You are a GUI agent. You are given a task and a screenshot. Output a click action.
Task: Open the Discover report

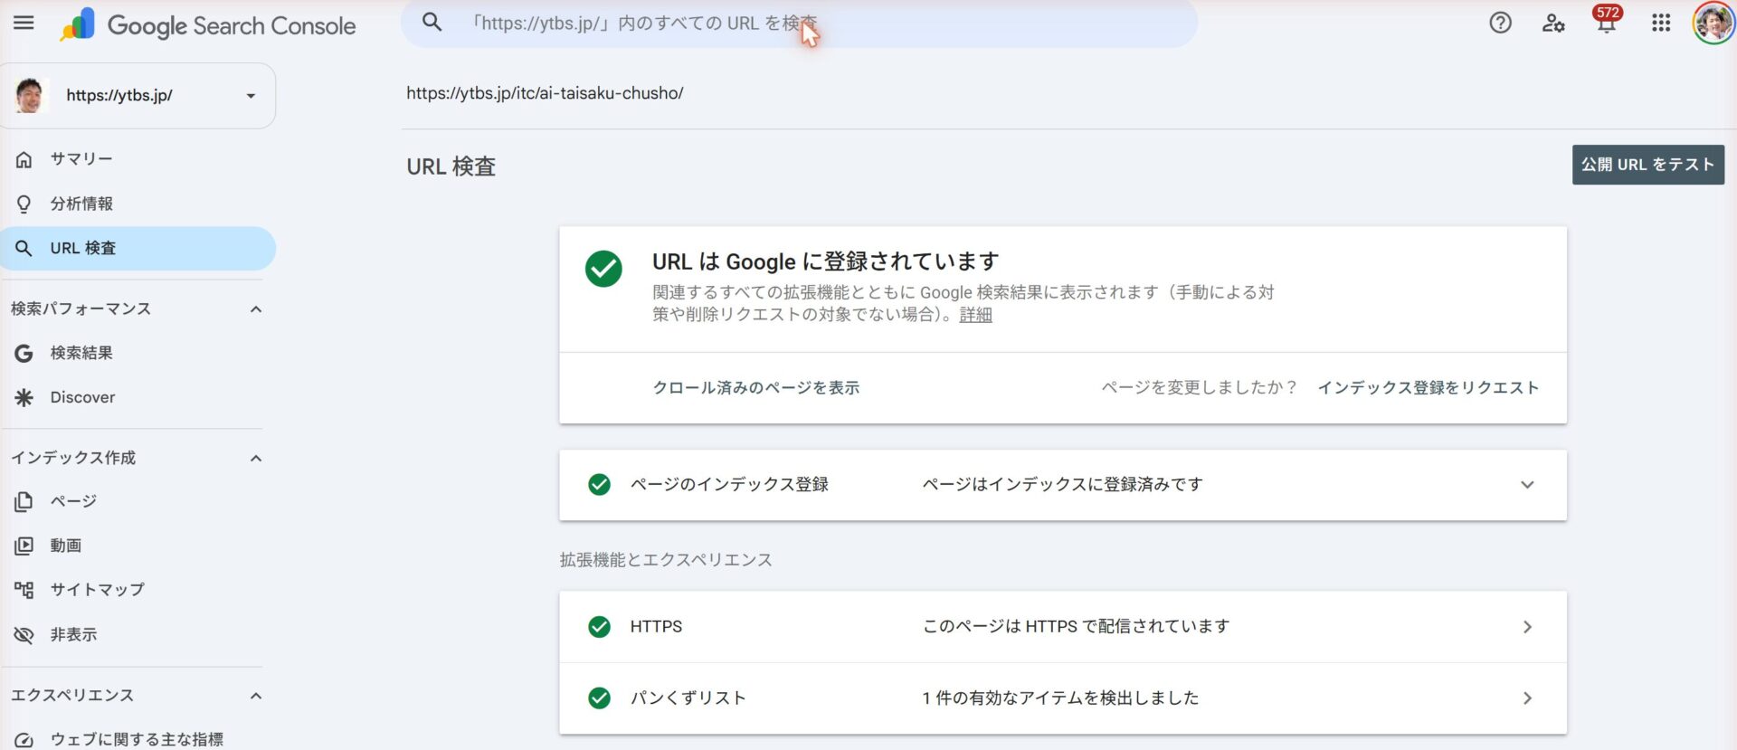(138, 397)
